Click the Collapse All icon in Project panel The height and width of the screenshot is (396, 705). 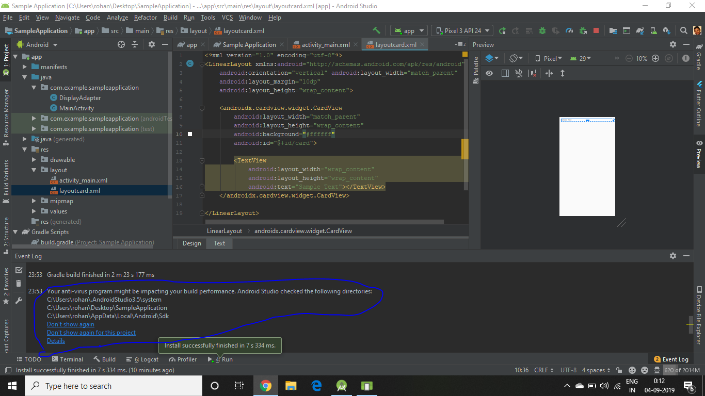(x=135, y=45)
